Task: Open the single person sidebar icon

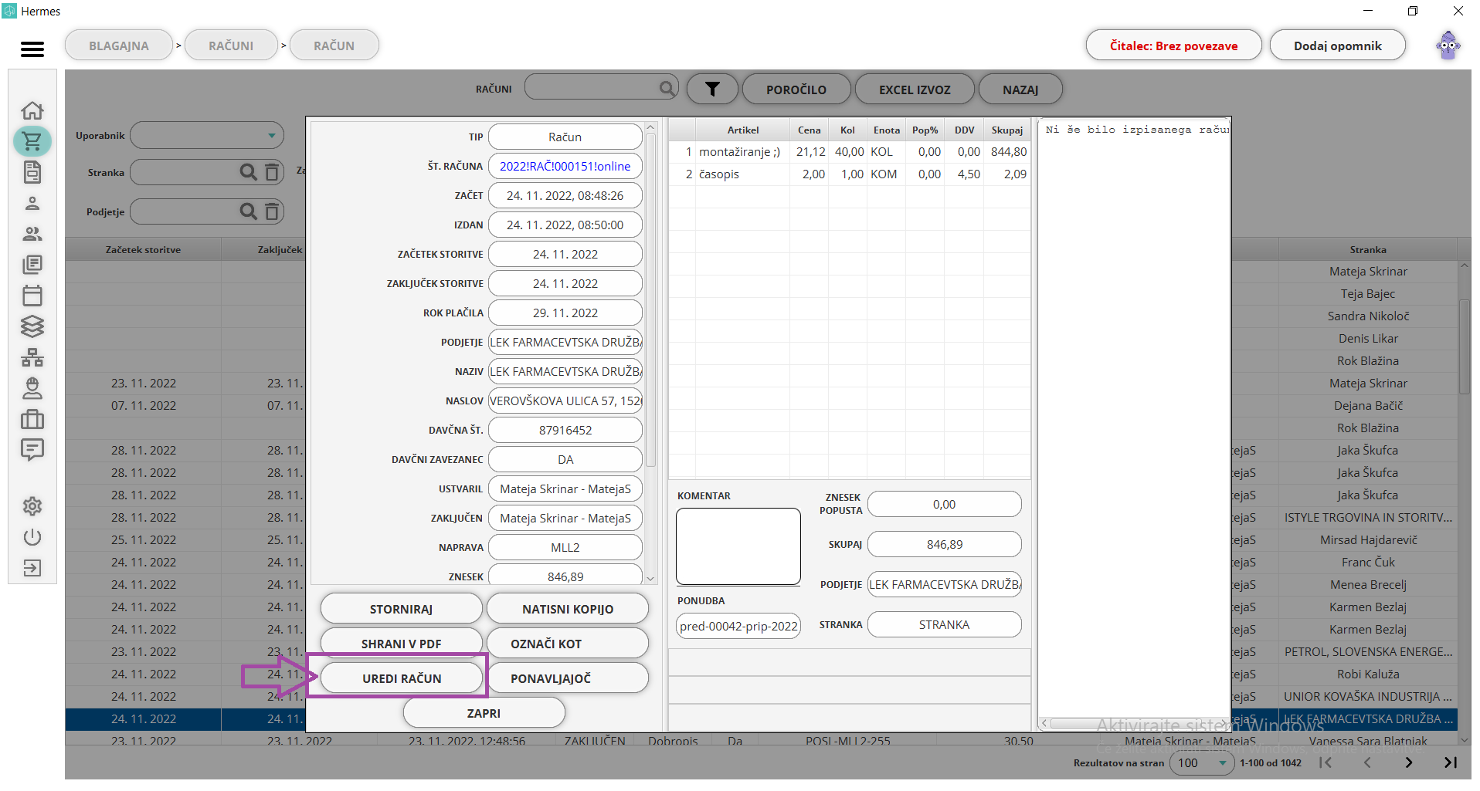Action: pos(32,203)
